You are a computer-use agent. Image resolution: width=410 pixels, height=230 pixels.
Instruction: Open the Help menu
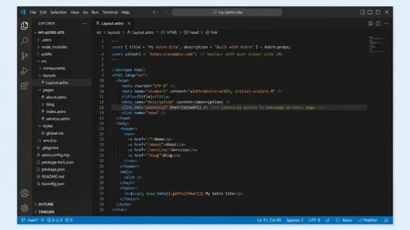click(125, 12)
